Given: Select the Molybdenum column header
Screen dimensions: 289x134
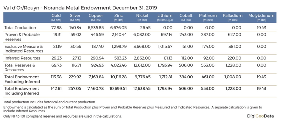Looking at the screenshot, I should (261, 16).
